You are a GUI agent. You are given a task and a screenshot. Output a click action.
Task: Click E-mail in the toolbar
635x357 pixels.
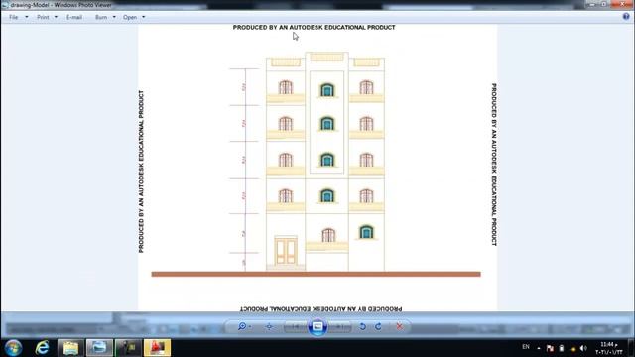[74, 17]
